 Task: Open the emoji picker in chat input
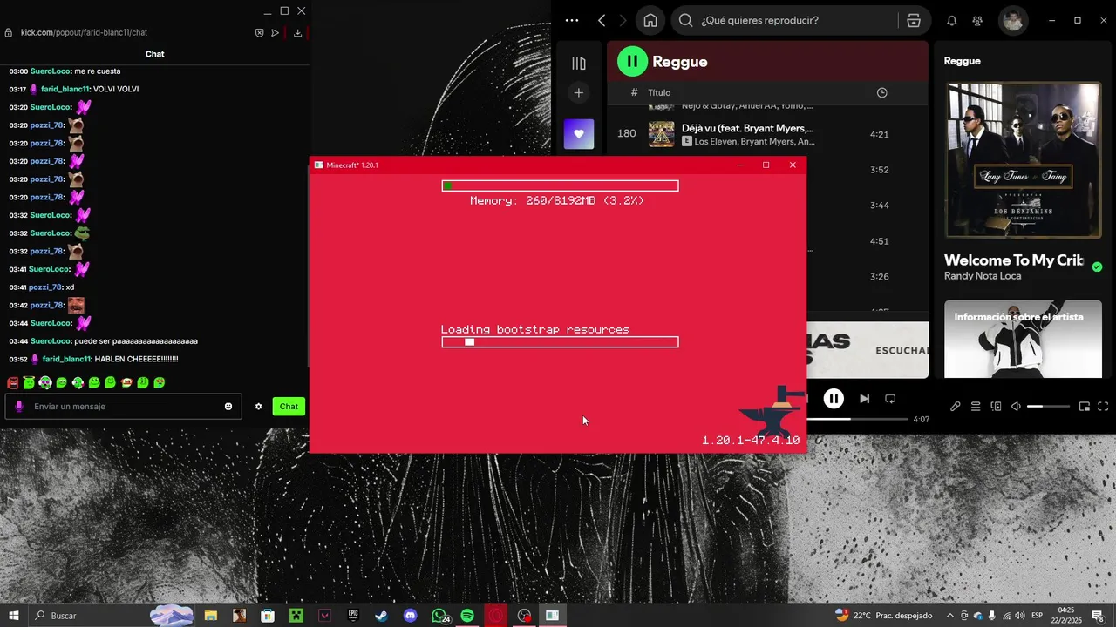click(x=228, y=407)
